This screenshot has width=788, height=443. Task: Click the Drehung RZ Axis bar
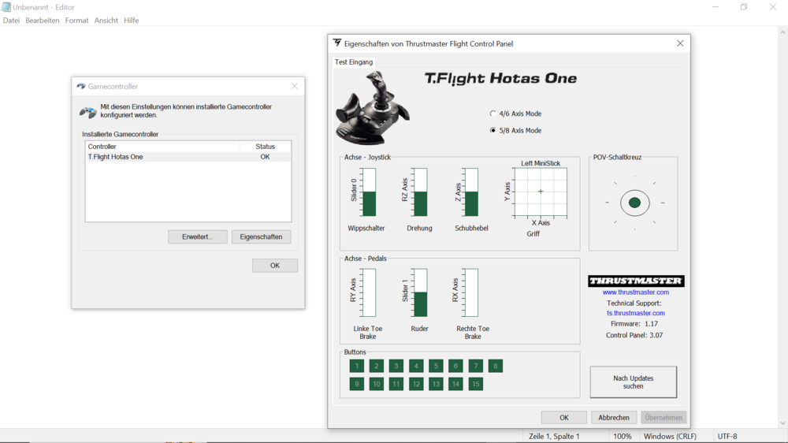[x=421, y=192]
